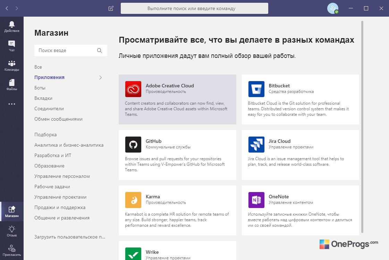This screenshot has height=260, width=389.
Task: Click the GitHub logo icon
Action: click(x=133, y=145)
